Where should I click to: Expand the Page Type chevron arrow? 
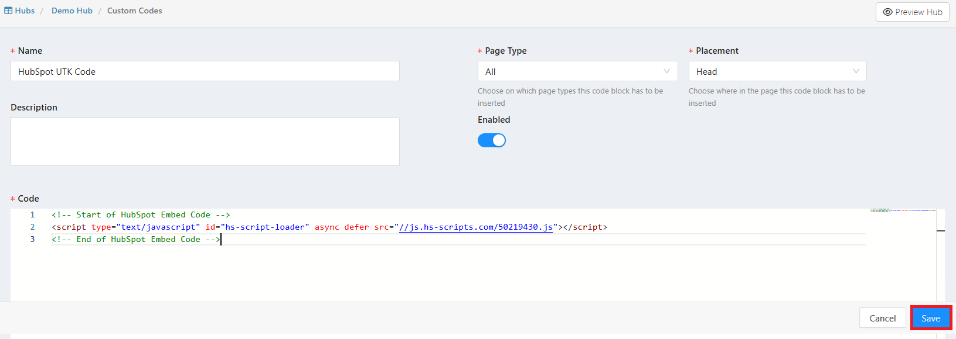666,71
